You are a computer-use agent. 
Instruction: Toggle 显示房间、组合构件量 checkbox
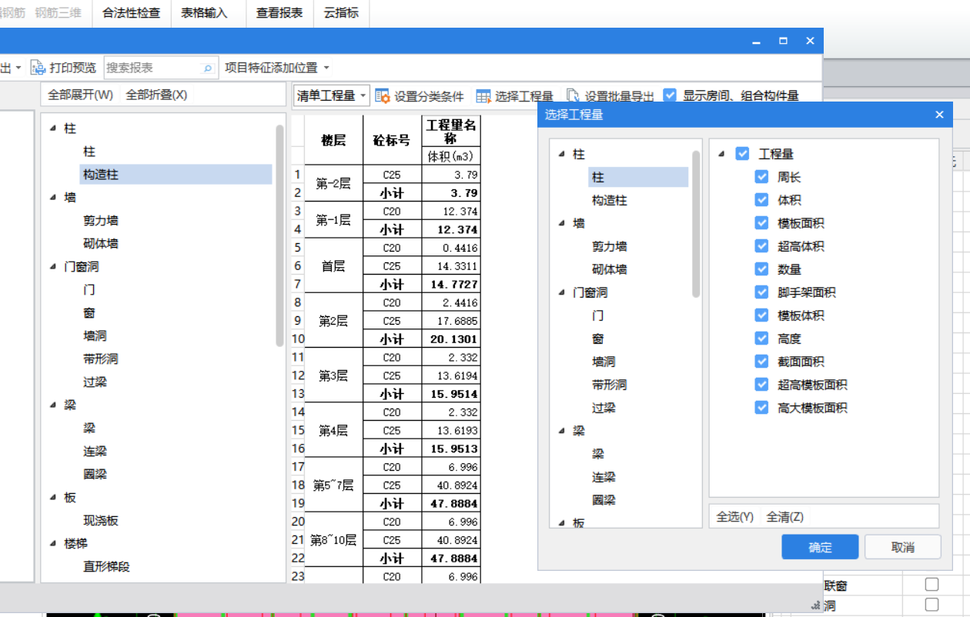(x=670, y=95)
